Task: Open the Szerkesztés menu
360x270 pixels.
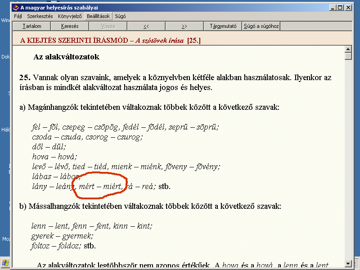Action: click(40, 16)
